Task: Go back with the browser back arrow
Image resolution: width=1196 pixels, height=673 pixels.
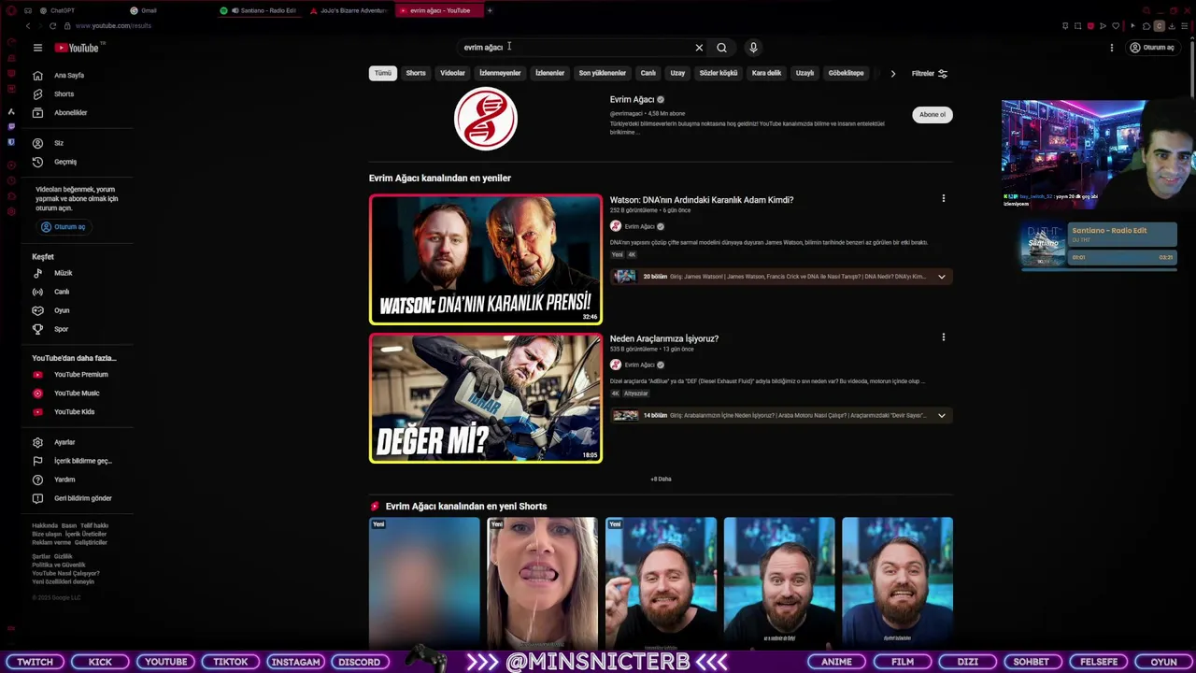Action: click(28, 26)
